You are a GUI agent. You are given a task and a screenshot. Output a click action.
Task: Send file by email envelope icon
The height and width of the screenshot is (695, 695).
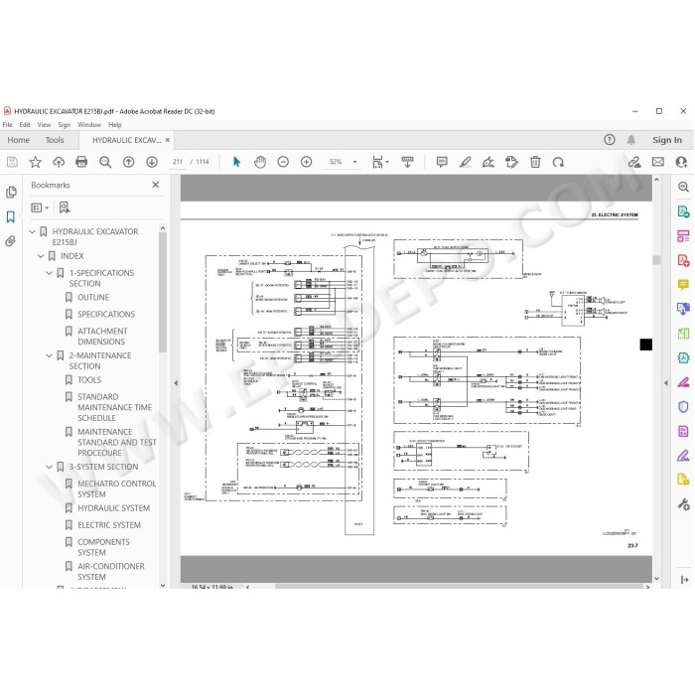(x=657, y=162)
